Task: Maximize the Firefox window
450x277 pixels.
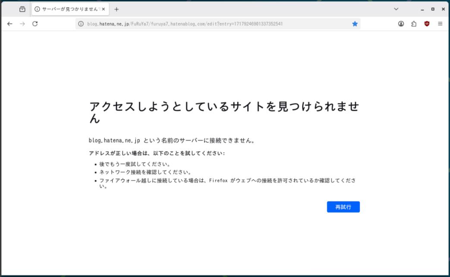Action: pyautogui.click(x=433, y=9)
